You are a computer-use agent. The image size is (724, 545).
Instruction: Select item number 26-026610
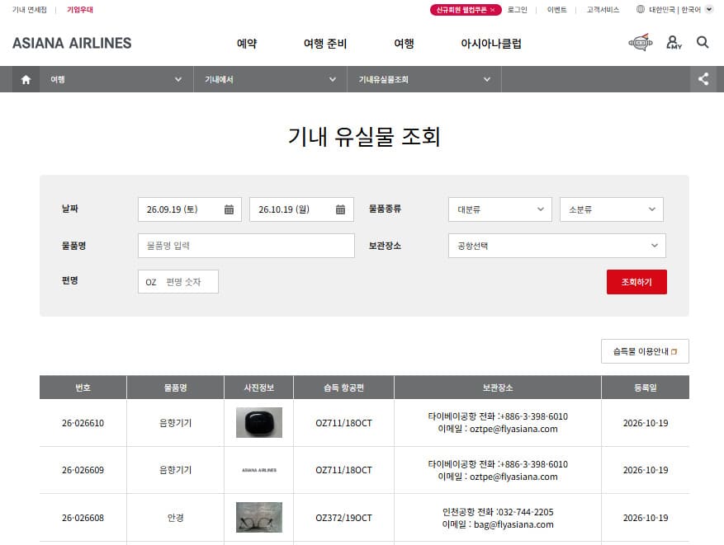click(83, 423)
